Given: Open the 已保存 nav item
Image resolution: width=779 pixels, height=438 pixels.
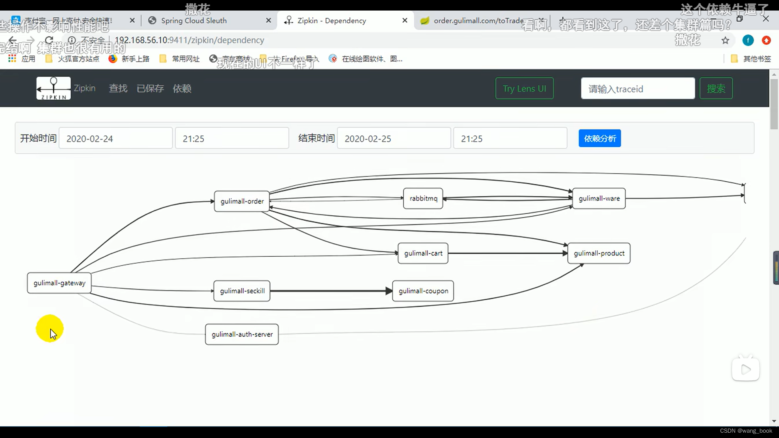Looking at the screenshot, I should pos(150,88).
